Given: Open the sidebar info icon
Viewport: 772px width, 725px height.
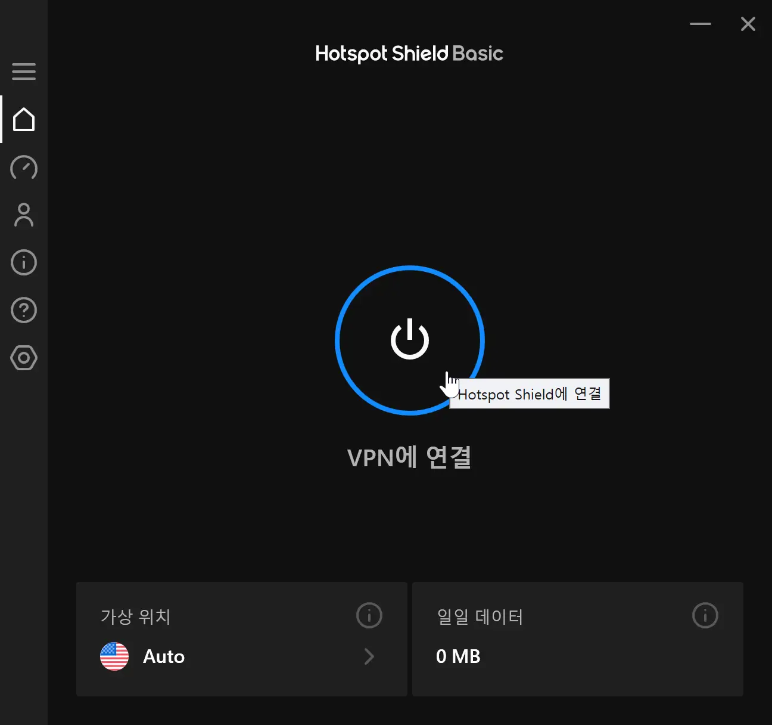Looking at the screenshot, I should 24,262.
